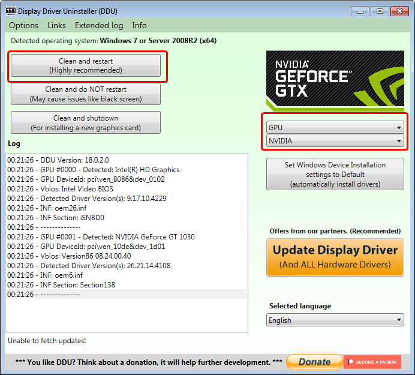Open the Info menu

pos(139,25)
